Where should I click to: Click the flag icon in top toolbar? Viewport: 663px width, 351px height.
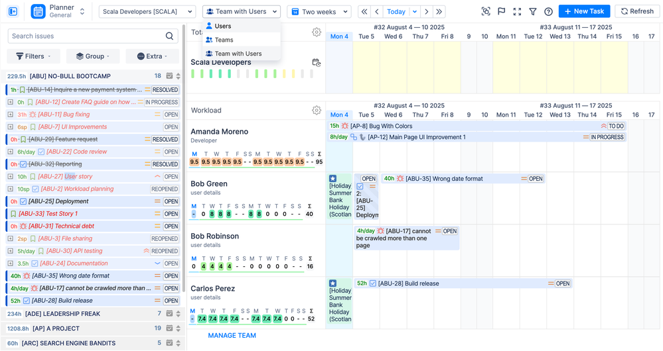click(x=501, y=12)
